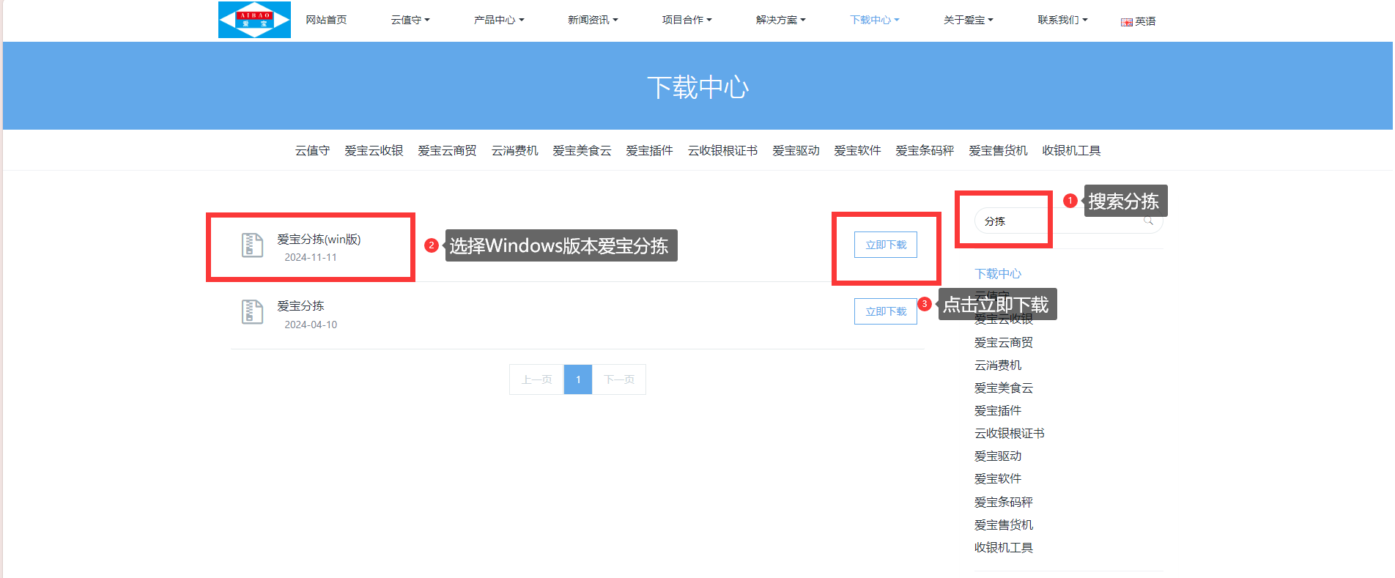
Task: Go to 网站首页 in the top navigation
Action: [x=326, y=20]
